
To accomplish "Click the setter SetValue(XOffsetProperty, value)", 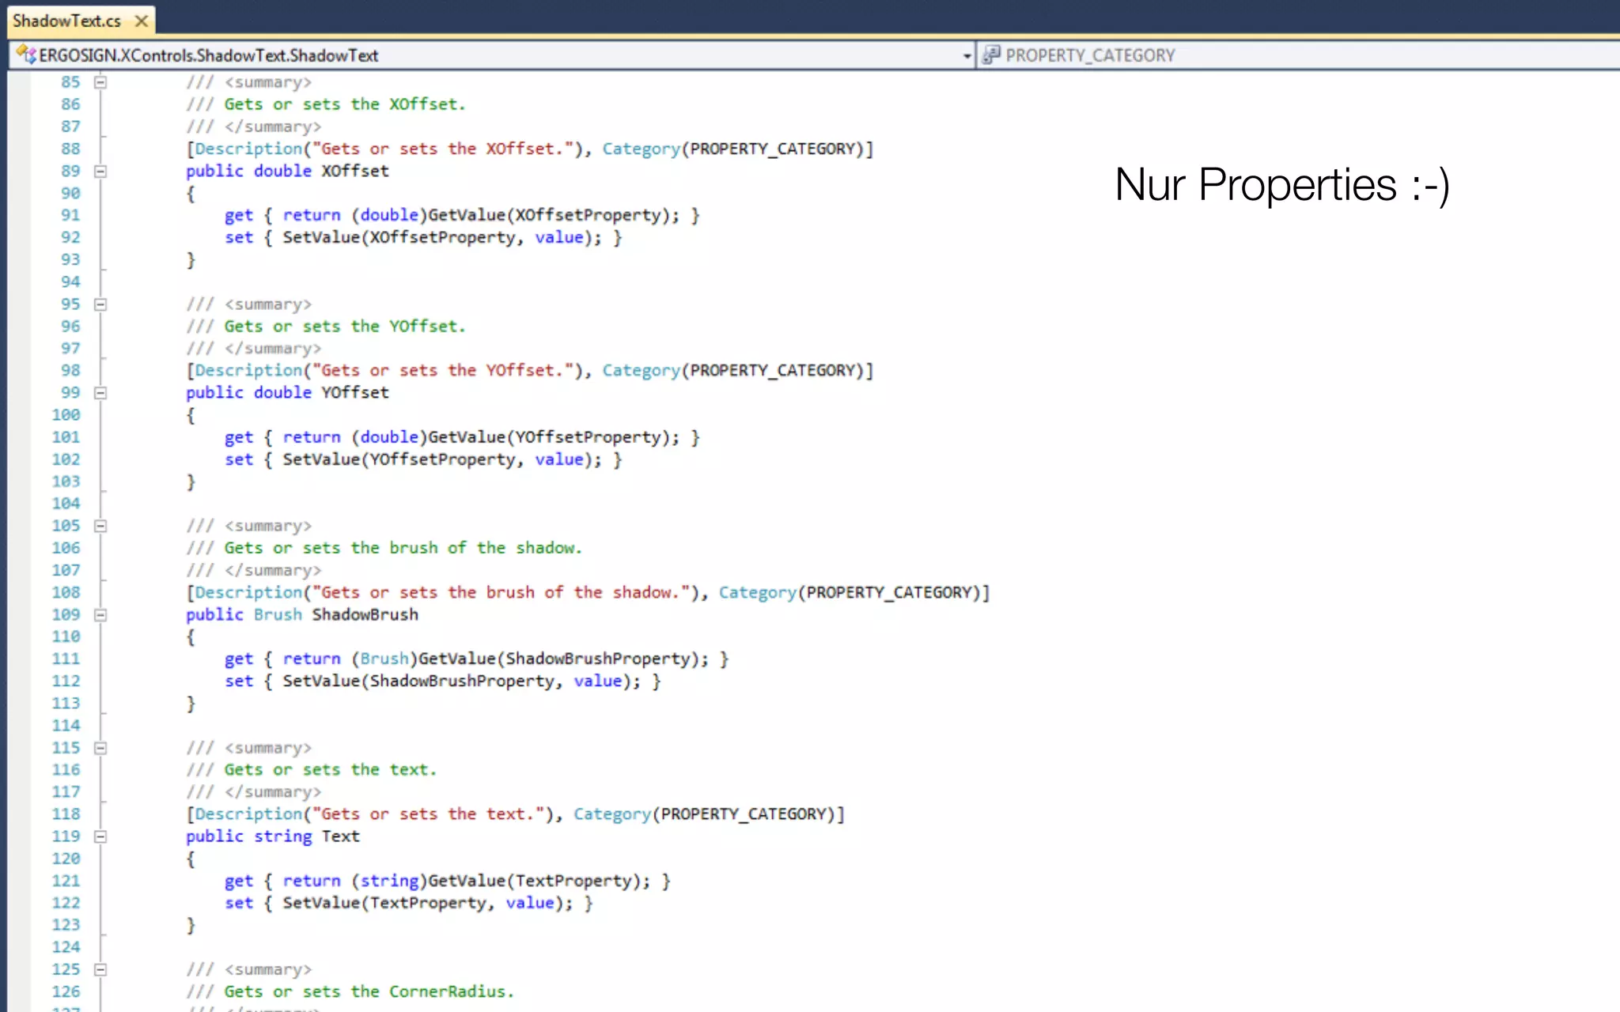I will [x=423, y=237].
